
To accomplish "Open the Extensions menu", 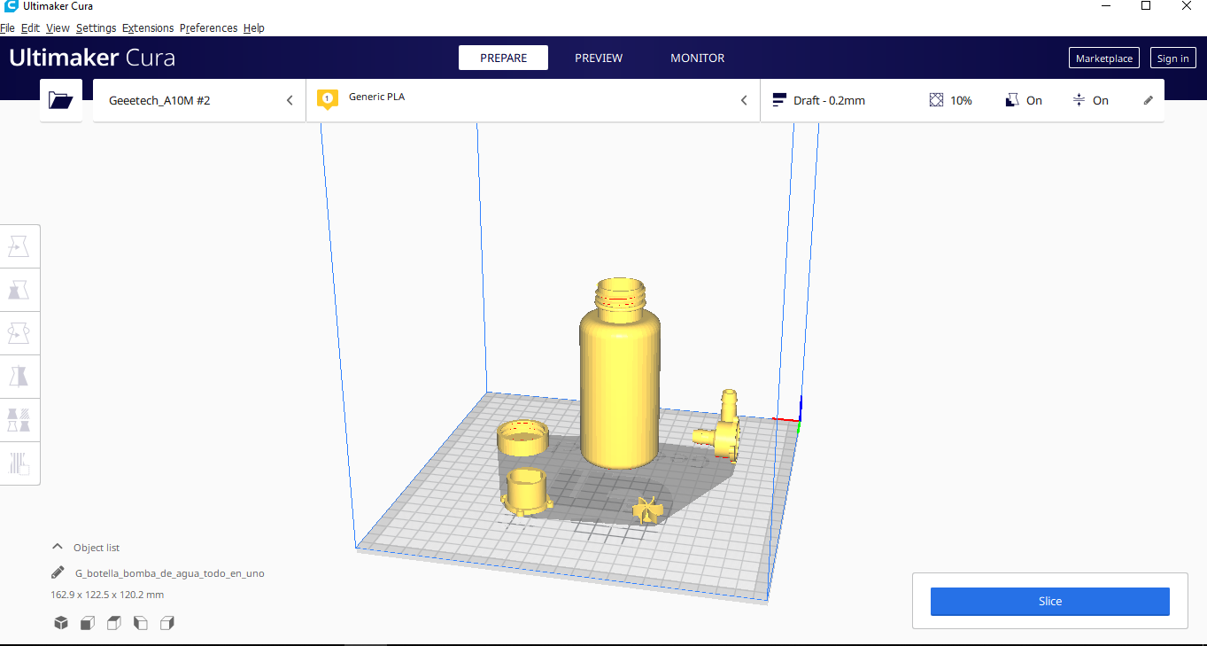I will 148,27.
